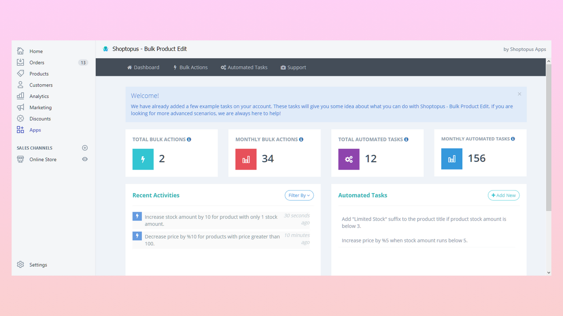Switch to the Bulk Actions tab
This screenshot has height=316, width=563.
tap(190, 67)
